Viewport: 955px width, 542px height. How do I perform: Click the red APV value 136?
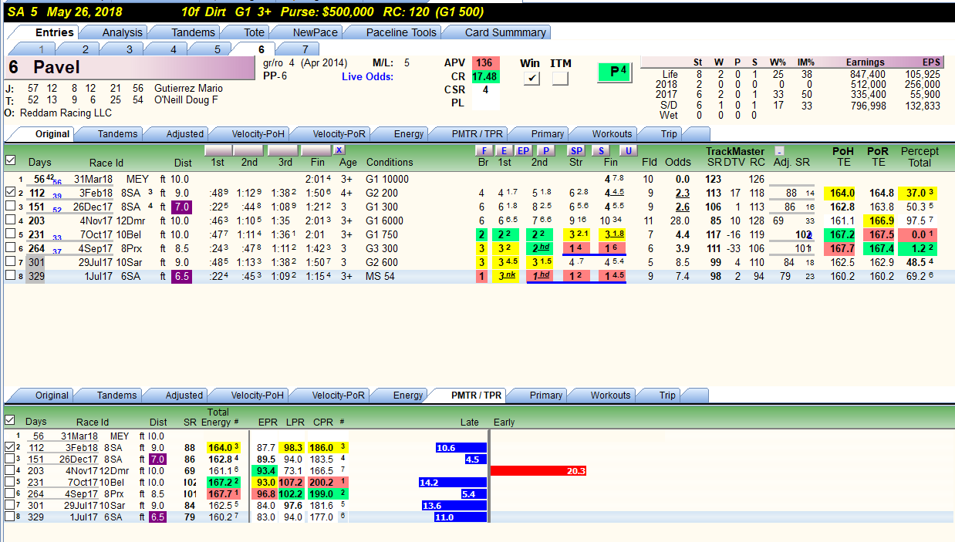(484, 63)
